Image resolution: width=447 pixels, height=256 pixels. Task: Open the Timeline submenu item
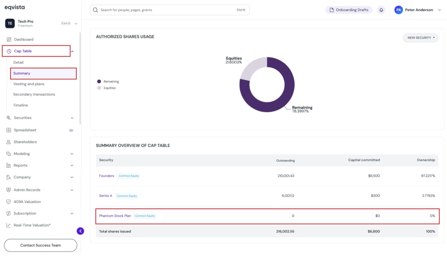(x=21, y=105)
